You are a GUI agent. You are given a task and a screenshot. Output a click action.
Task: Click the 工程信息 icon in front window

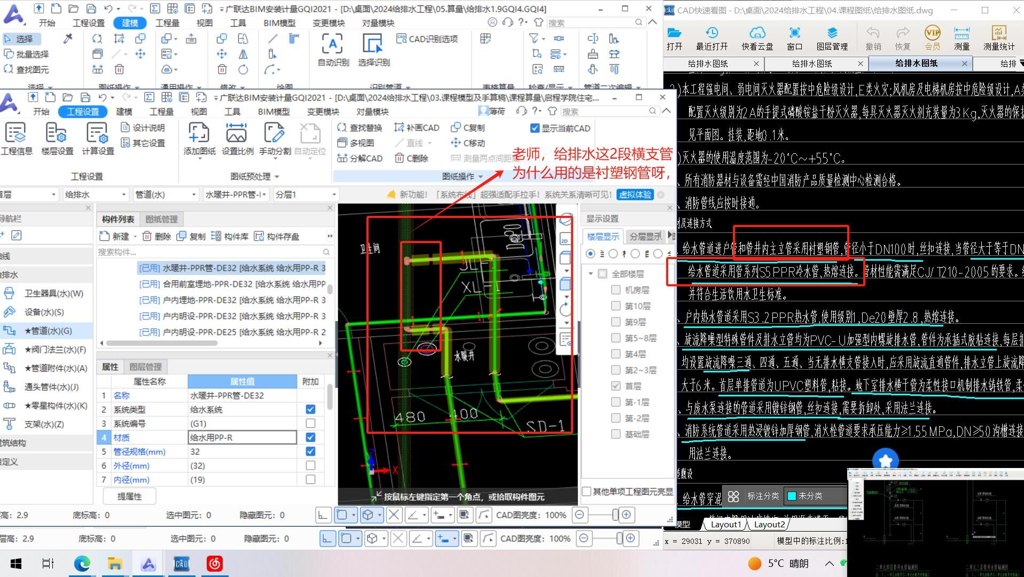[16, 138]
